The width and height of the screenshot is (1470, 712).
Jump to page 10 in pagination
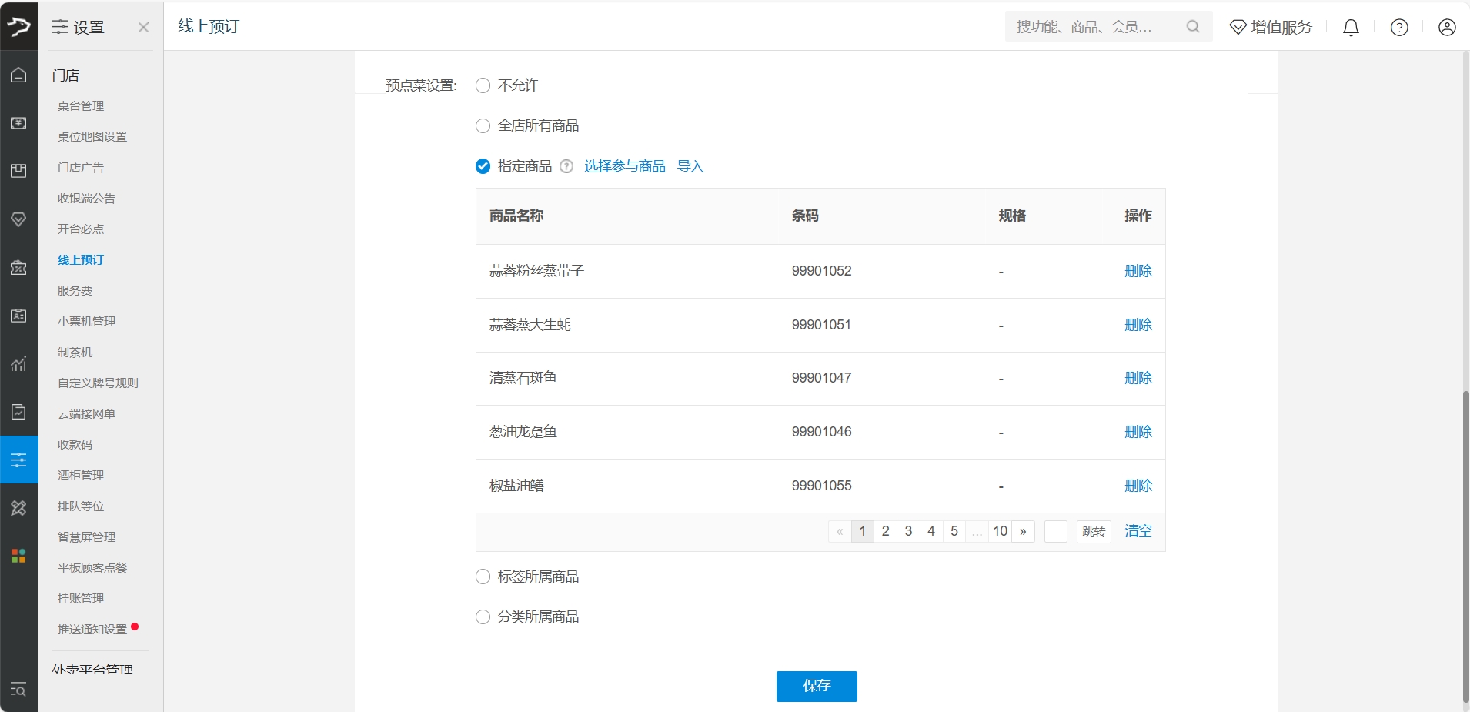coord(1000,531)
